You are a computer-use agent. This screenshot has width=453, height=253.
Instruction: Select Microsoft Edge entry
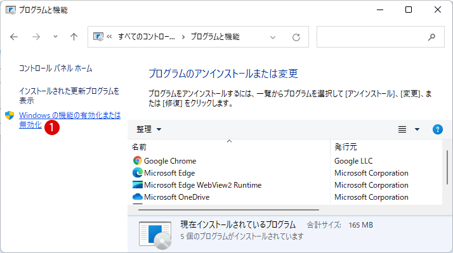[x=169, y=173]
